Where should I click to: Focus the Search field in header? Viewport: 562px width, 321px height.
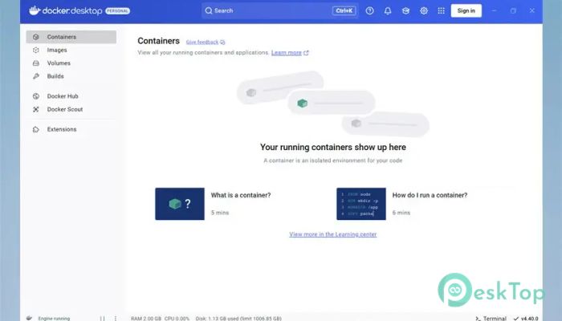pyautogui.click(x=279, y=10)
